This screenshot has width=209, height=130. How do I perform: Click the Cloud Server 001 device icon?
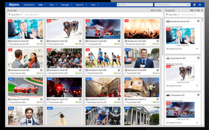click(168, 58)
